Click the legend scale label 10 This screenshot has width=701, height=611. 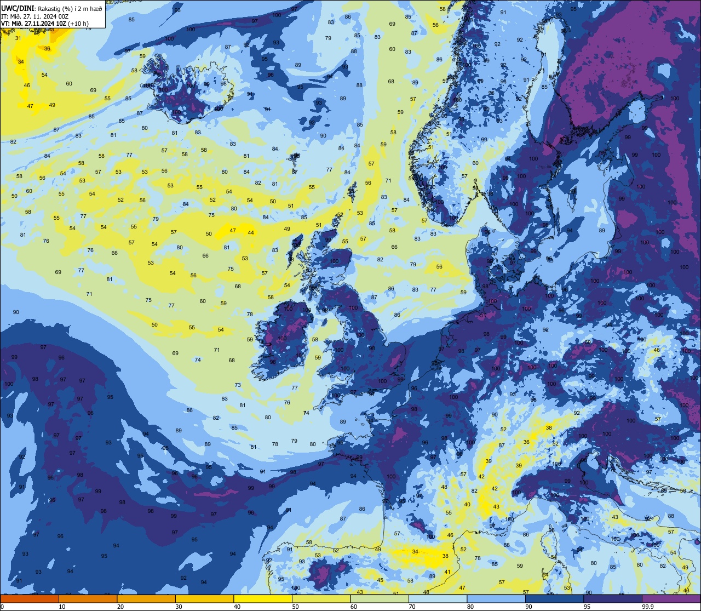62,607
